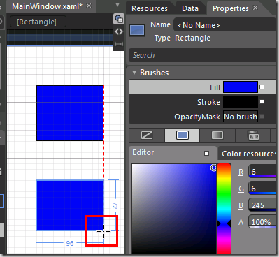The height and width of the screenshot is (257, 279).
Task: Click the black Stroke color swatch
Action: click(241, 102)
